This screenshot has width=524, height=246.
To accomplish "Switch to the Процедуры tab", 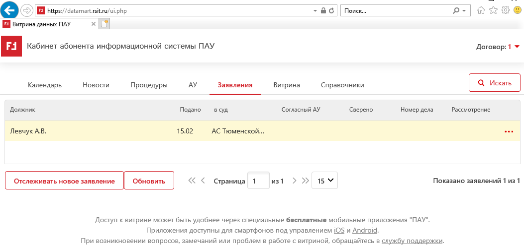I will pos(149,85).
